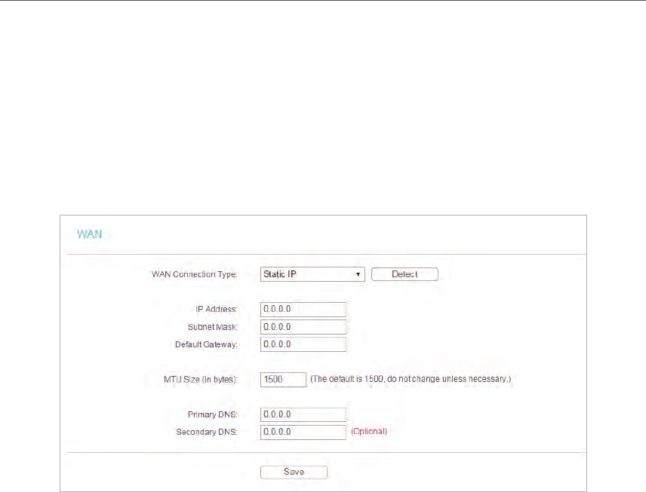This screenshot has height=492, width=646.
Task: Click the Detect button
Action: click(x=405, y=274)
